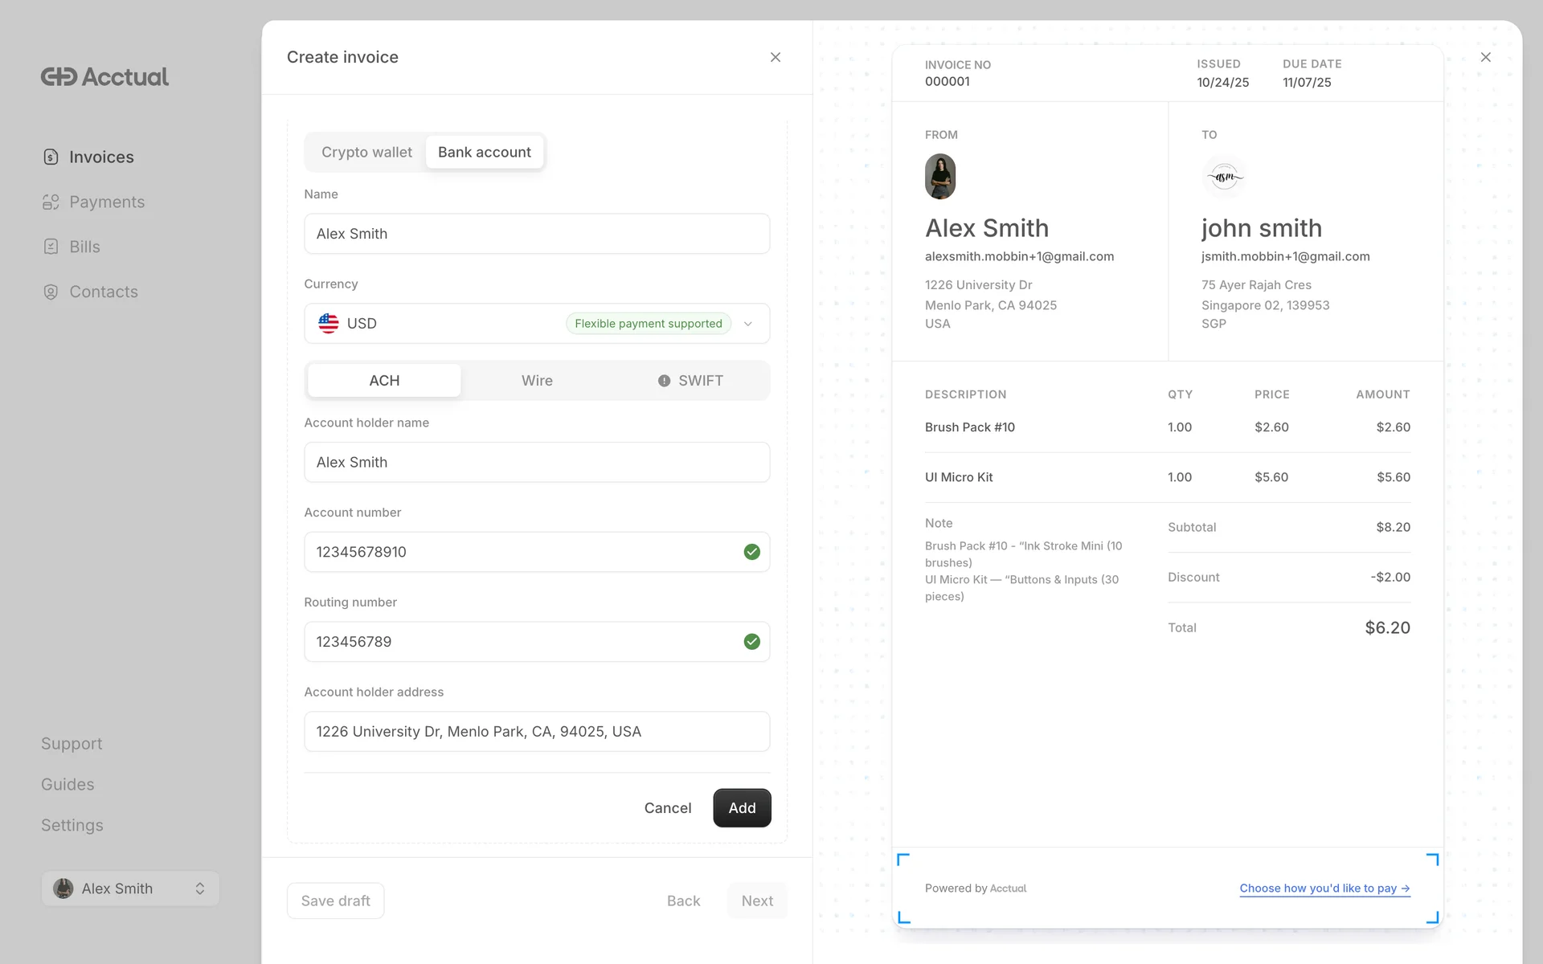
Task: Click the Payments sidebar icon
Action: point(51,202)
